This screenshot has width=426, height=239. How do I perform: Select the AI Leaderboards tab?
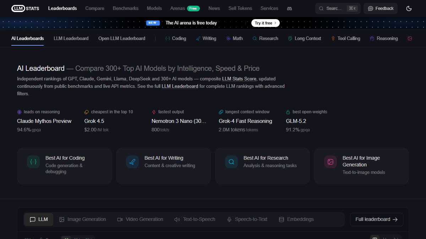click(27, 38)
